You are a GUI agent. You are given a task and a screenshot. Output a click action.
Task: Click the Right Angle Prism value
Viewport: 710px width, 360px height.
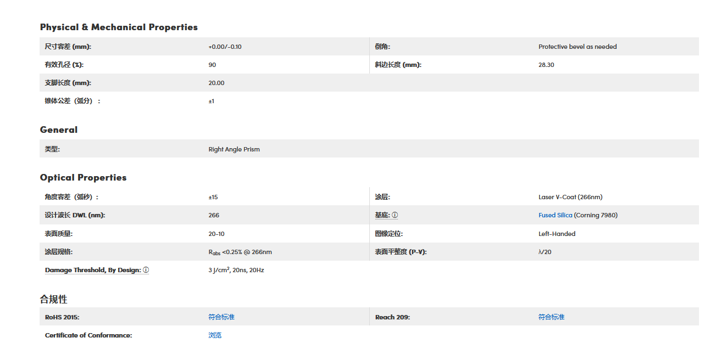click(x=234, y=149)
